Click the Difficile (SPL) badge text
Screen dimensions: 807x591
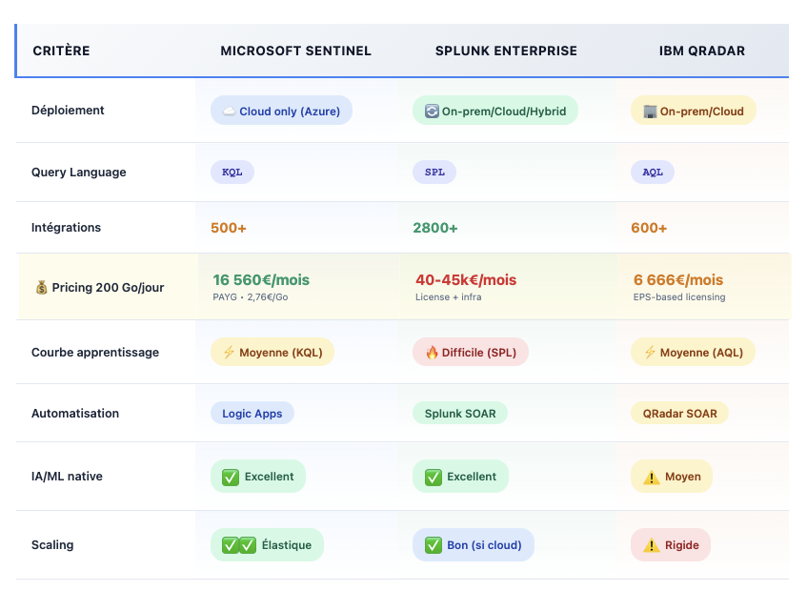(479, 353)
